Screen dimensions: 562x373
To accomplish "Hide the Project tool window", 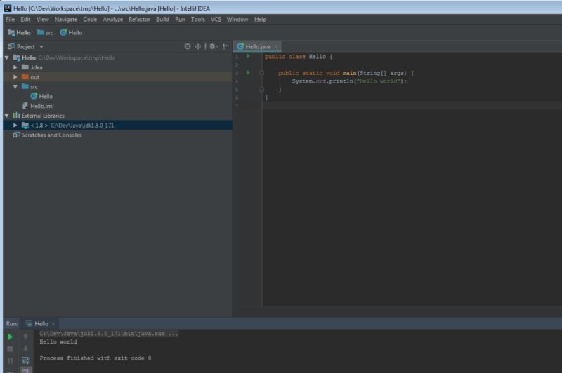I will [226, 46].
